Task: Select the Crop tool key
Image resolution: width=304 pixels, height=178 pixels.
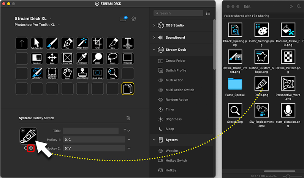Action: pyautogui.click(x=98, y=43)
